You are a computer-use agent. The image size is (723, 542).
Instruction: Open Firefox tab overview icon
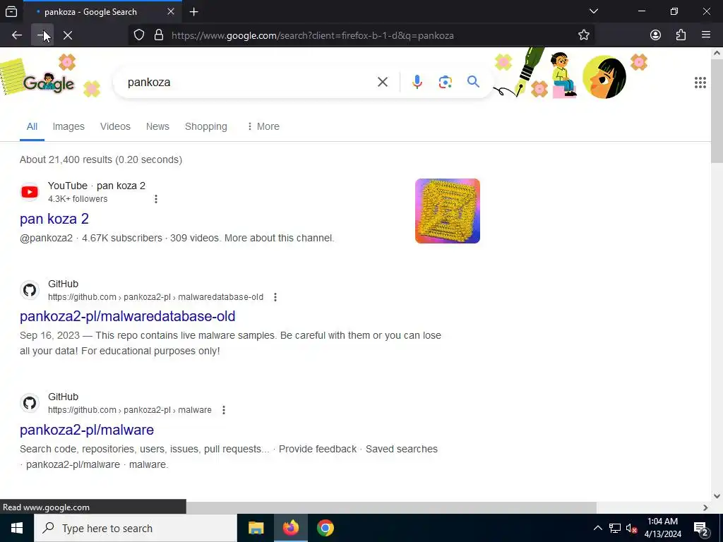point(11,11)
